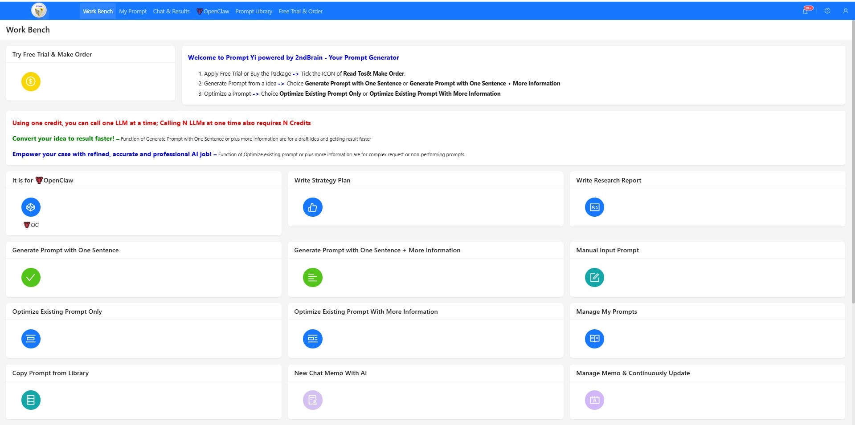Open the New Chat Memo With AI icon
Image resolution: width=855 pixels, height=425 pixels.
[x=312, y=400]
